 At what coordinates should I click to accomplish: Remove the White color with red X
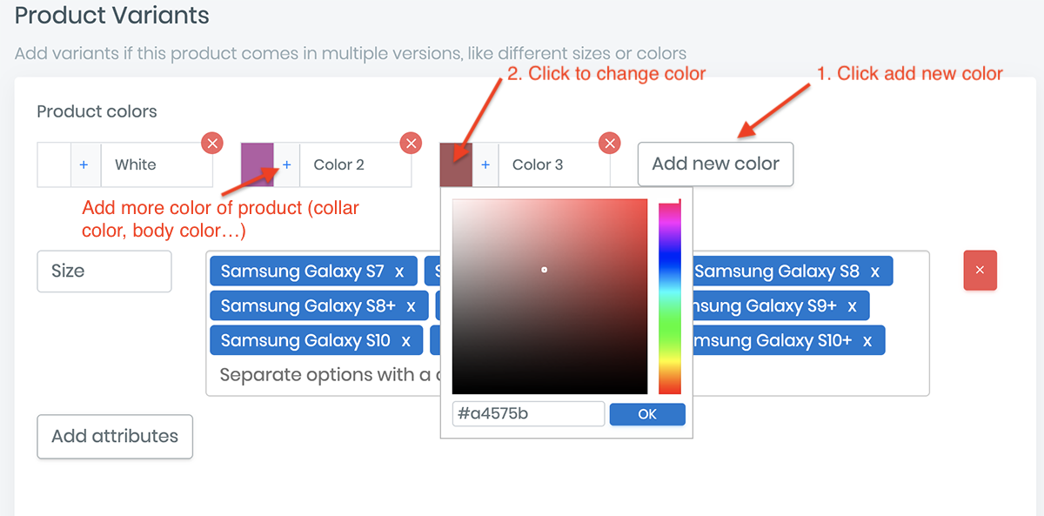212,143
